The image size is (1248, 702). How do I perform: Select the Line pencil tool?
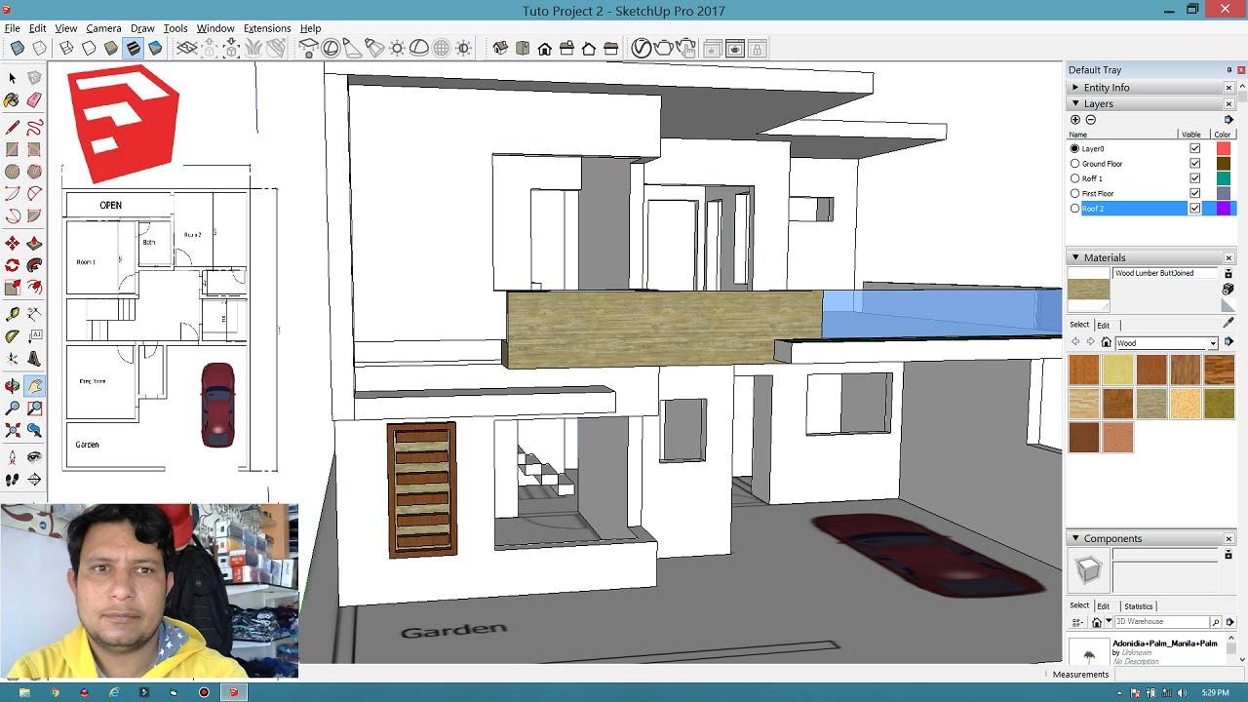(x=12, y=128)
